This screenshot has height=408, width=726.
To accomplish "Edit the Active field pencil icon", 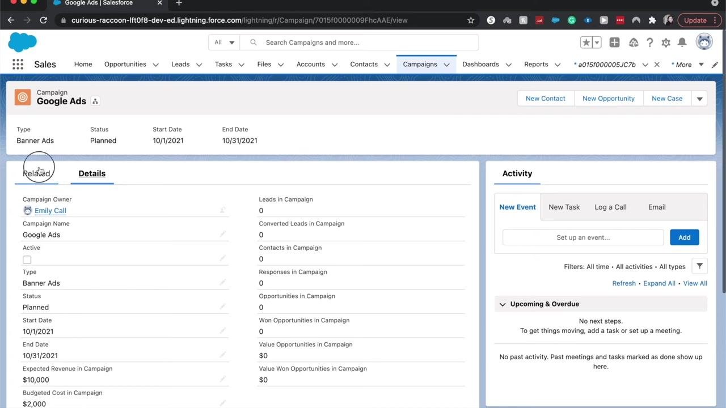I will tap(223, 258).
